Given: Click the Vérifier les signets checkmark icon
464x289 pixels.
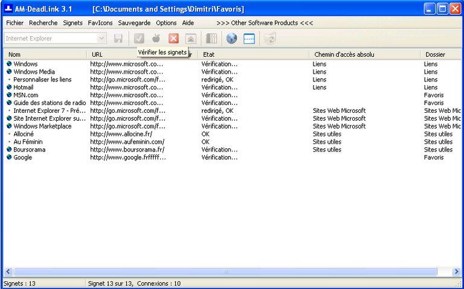Looking at the screenshot, I should coord(139,39).
